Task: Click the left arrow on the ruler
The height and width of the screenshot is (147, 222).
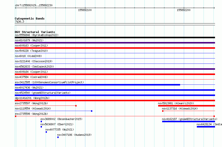Action: point(15,8)
